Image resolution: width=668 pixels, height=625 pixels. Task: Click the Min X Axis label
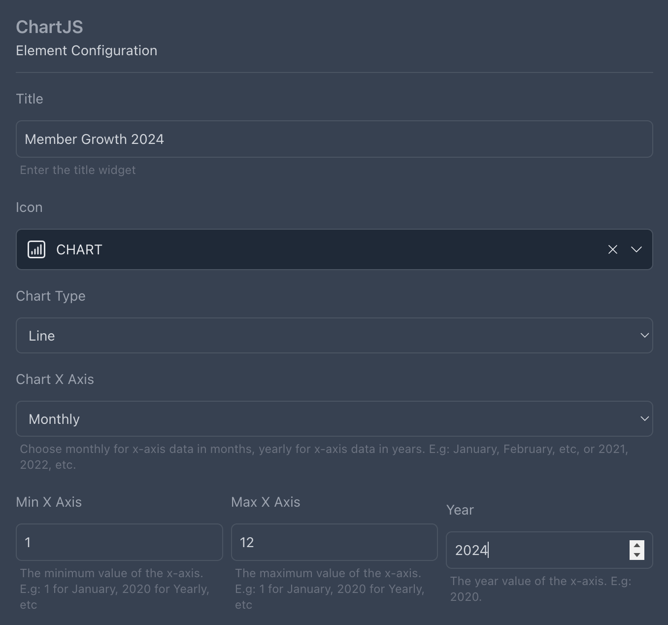[49, 502]
